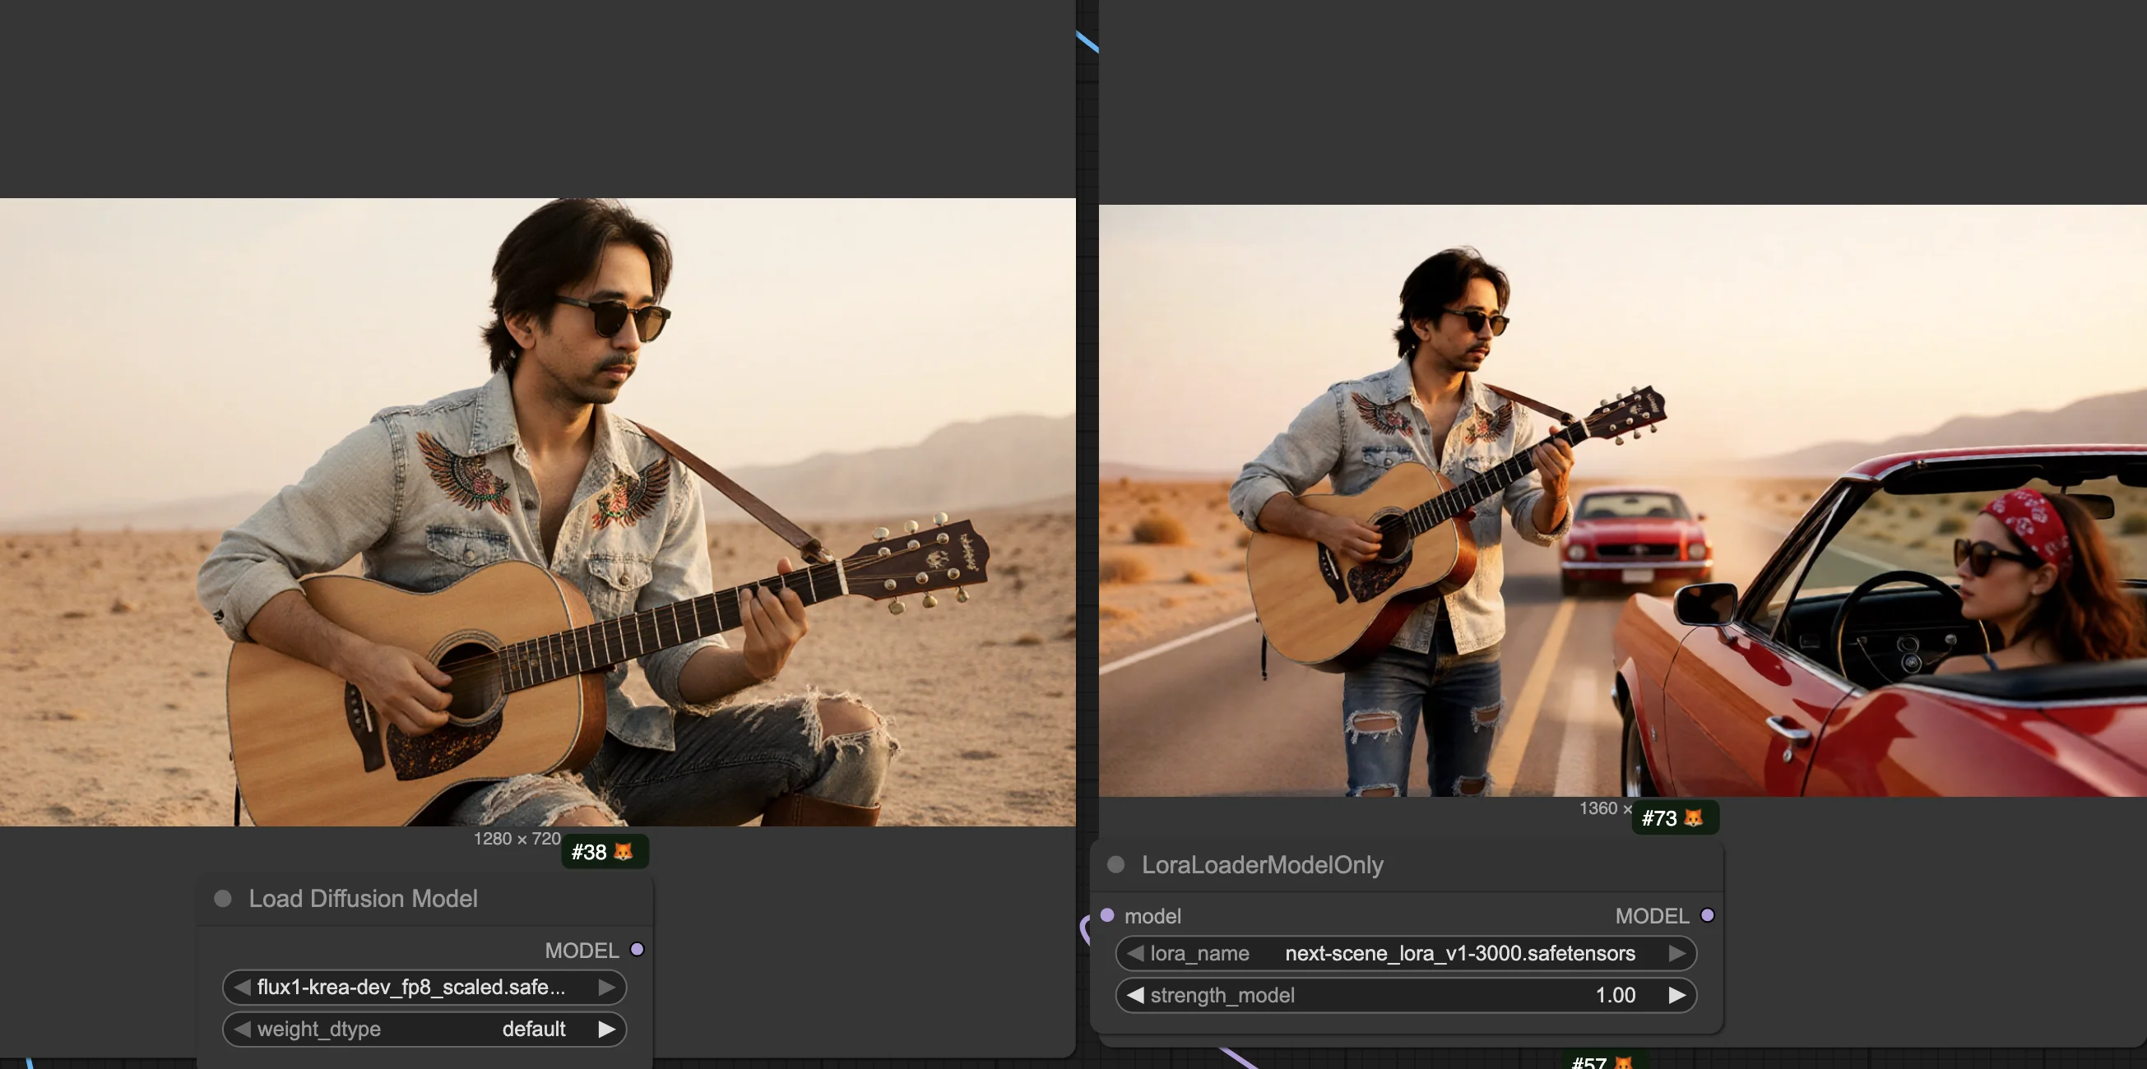Click the MODEL output dot on LoraLoaderModelOnly

(x=1709, y=916)
